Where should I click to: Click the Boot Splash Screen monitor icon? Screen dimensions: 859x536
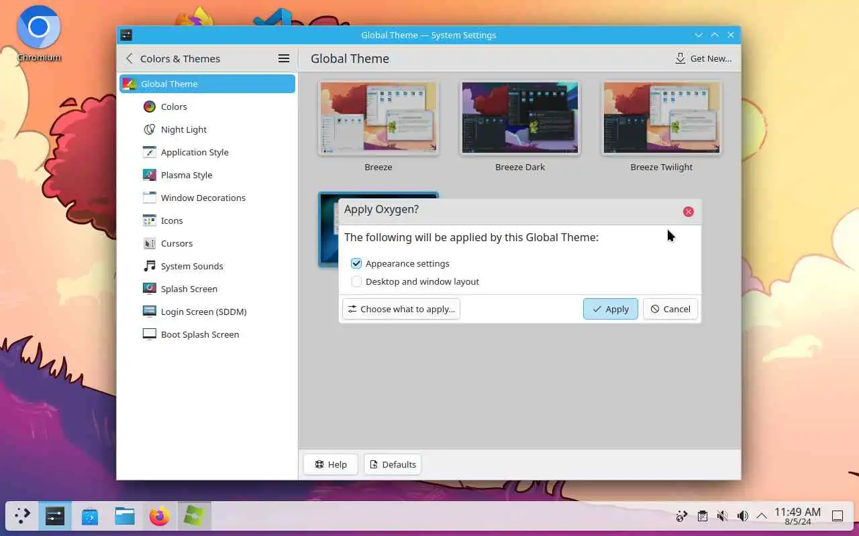tap(149, 334)
